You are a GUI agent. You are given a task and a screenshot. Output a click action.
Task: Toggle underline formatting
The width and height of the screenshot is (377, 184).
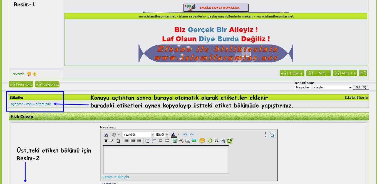[118, 141]
